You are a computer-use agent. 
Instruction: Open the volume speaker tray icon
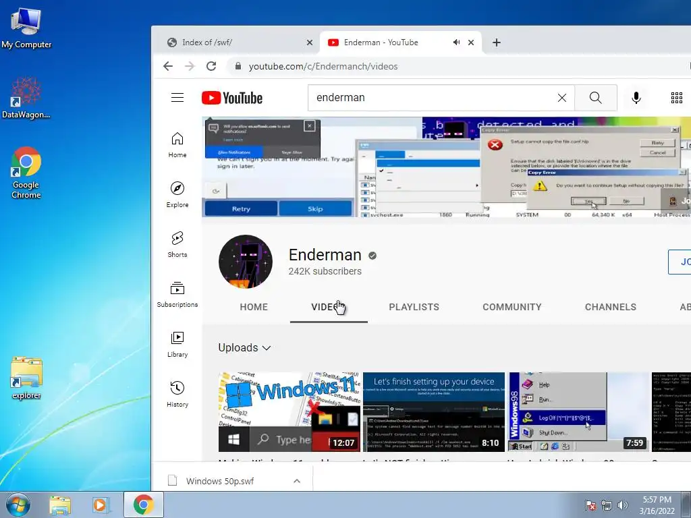point(622,505)
